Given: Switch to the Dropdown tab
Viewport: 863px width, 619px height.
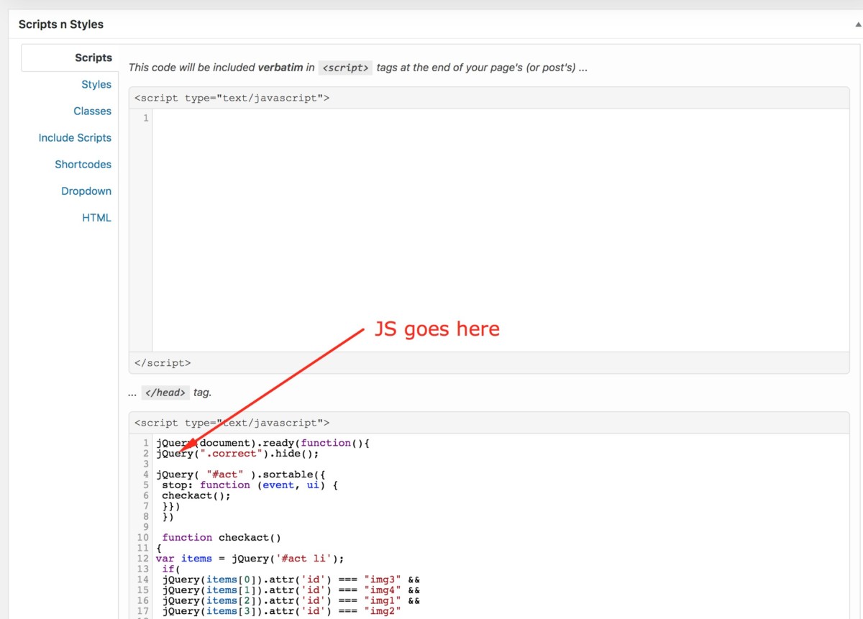Looking at the screenshot, I should point(86,191).
